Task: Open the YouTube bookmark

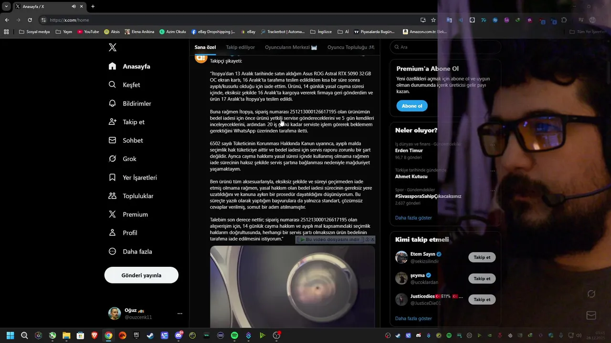Action: tap(88, 32)
